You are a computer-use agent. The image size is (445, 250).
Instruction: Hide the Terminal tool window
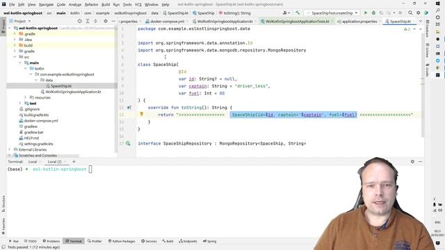pyautogui.click(x=420, y=162)
